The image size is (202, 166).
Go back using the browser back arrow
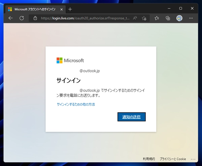[10, 18]
